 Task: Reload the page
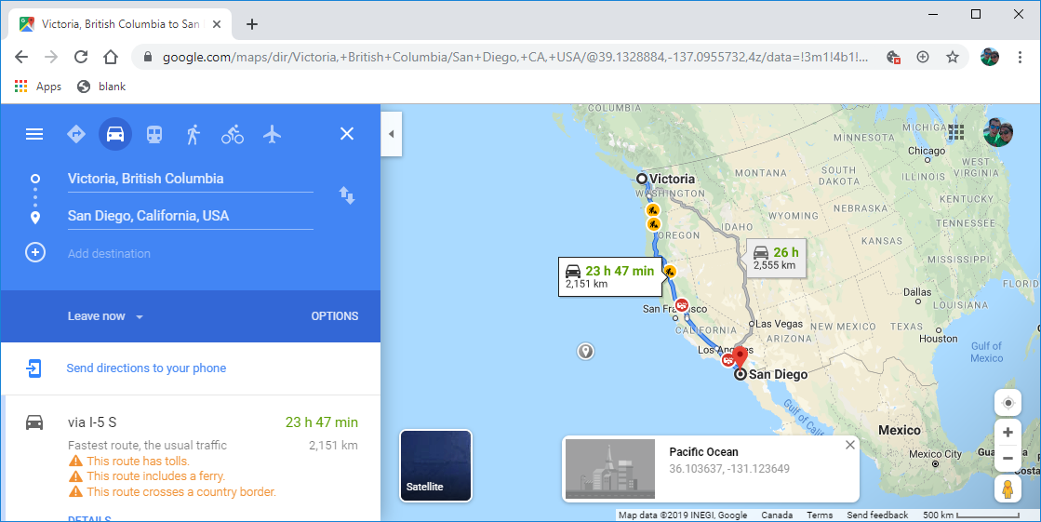pyautogui.click(x=80, y=57)
